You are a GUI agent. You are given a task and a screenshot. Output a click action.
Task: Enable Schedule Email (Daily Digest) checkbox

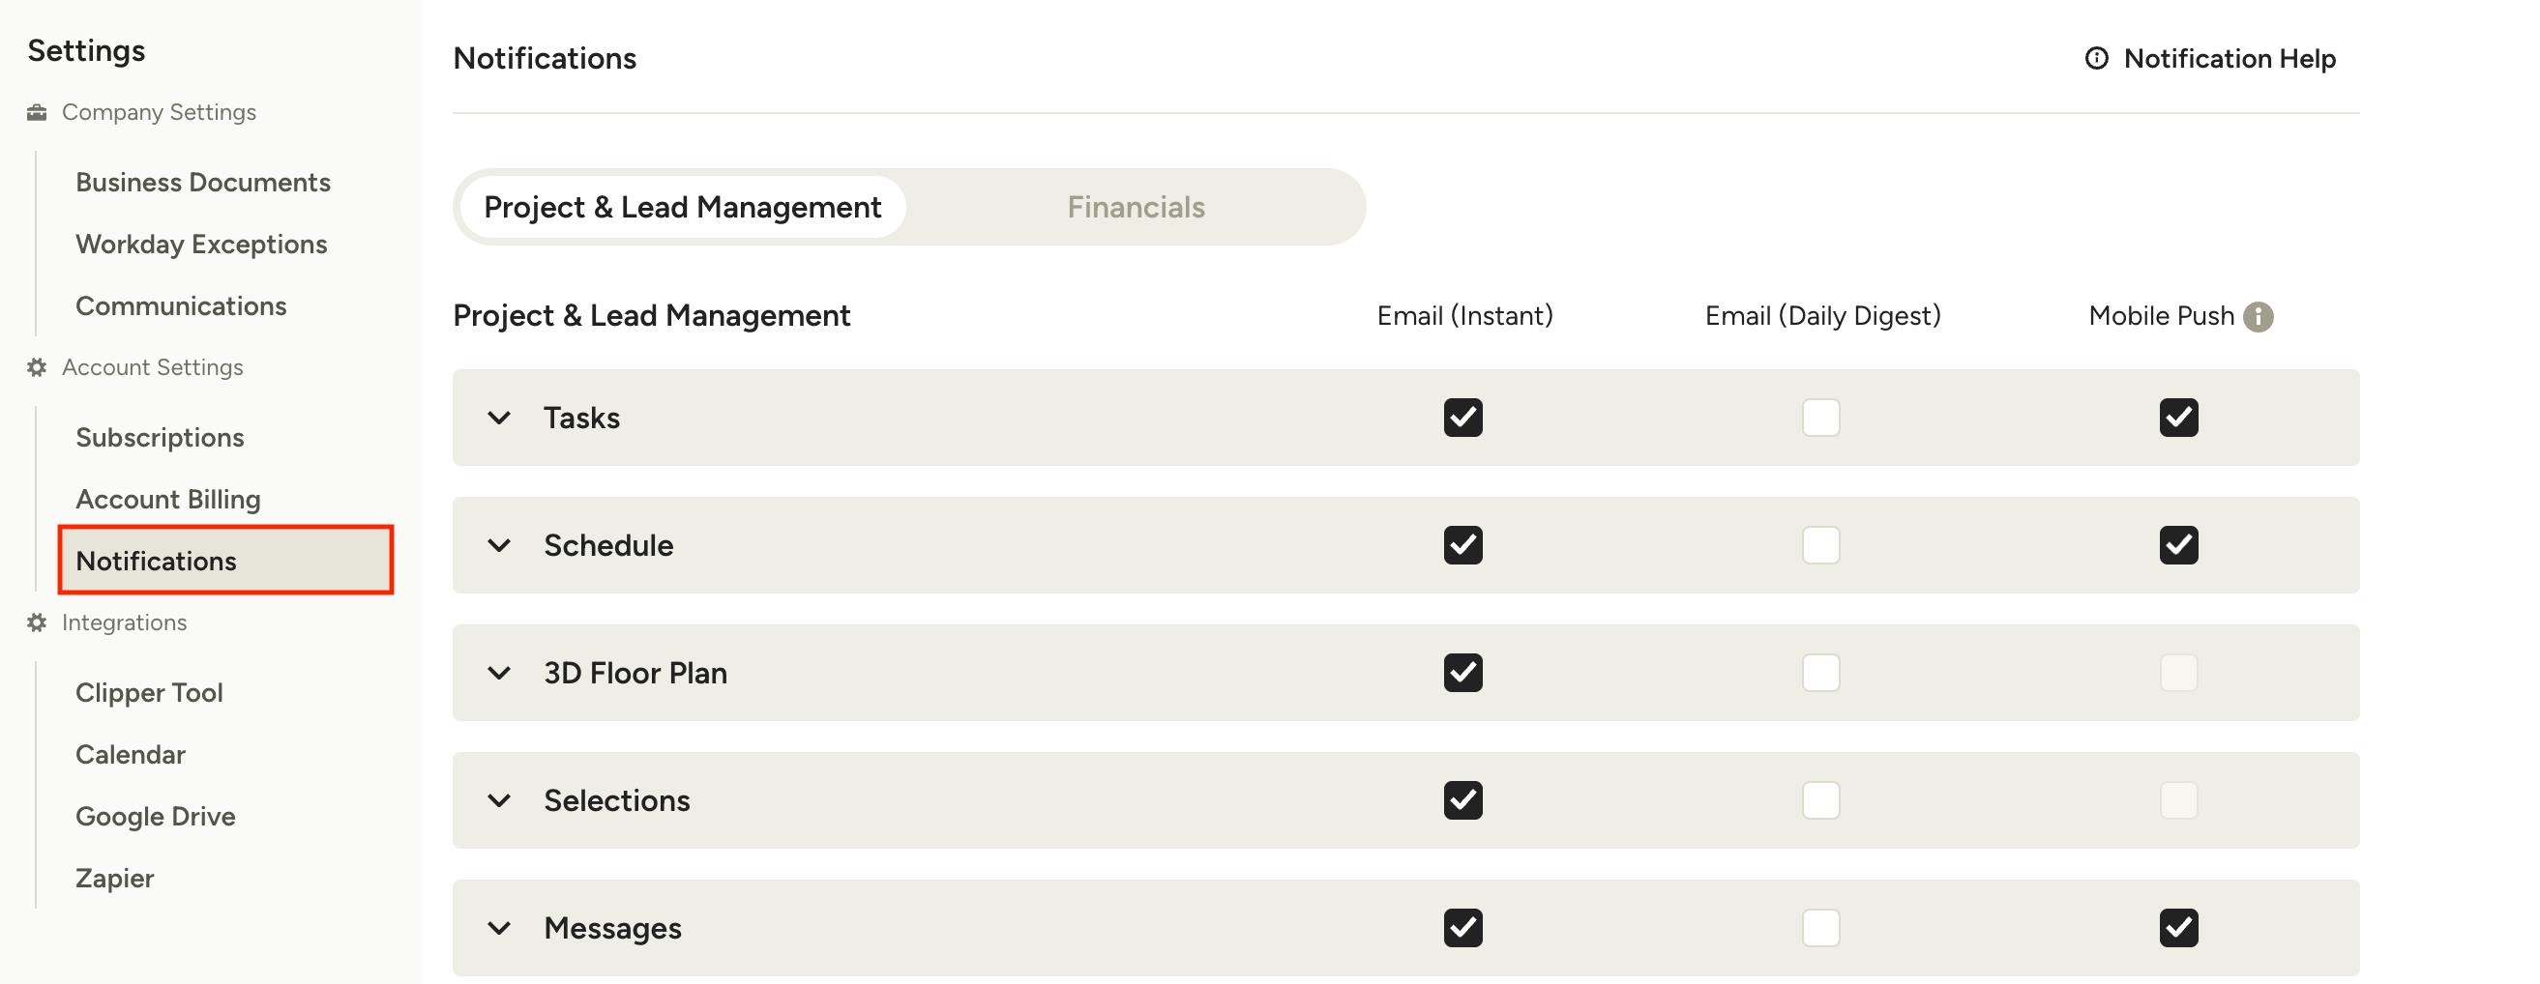(x=1821, y=545)
